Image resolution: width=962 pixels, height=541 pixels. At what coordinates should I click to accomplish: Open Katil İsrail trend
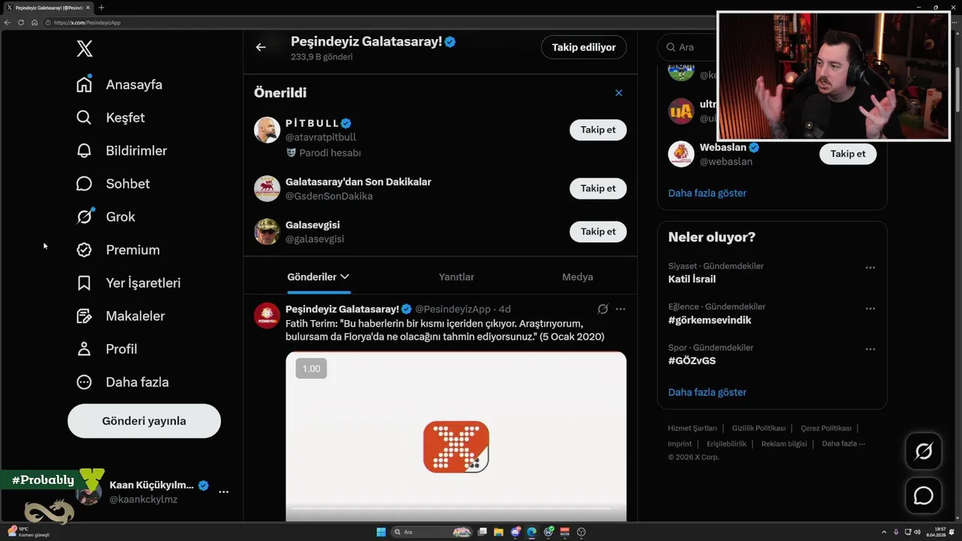691,279
